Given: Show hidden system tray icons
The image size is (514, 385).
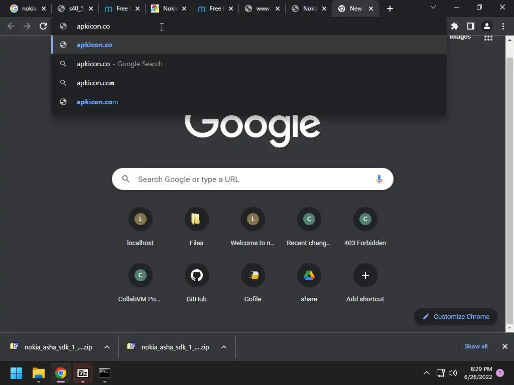Looking at the screenshot, I should pos(427,373).
